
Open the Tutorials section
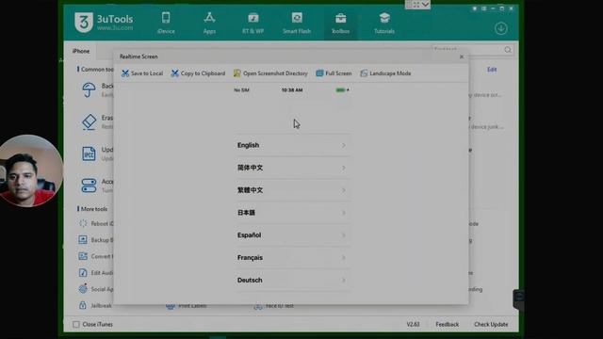click(384, 23)
